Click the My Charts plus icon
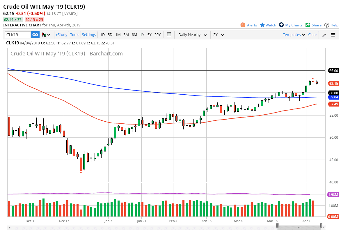The image size is (341, 231). click(281, 25)
